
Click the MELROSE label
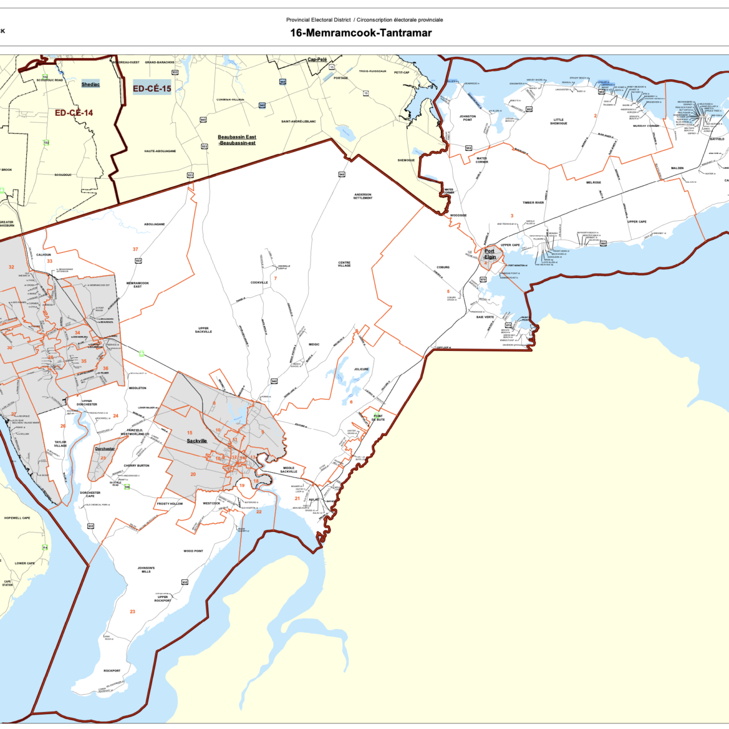click(x=593, y=183)
